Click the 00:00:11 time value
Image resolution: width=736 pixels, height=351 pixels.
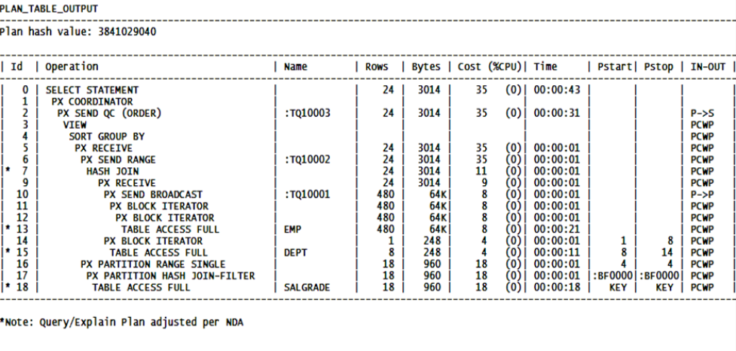557,252
